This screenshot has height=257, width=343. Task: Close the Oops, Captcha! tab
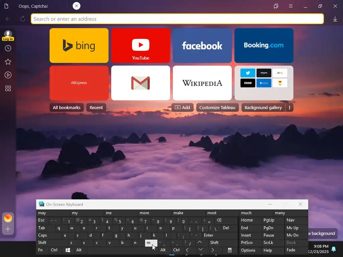(x=76, y=6)
